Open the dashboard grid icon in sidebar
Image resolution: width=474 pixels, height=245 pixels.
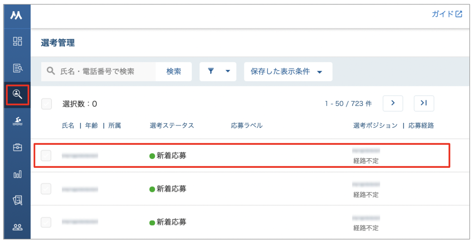point(18,41)
